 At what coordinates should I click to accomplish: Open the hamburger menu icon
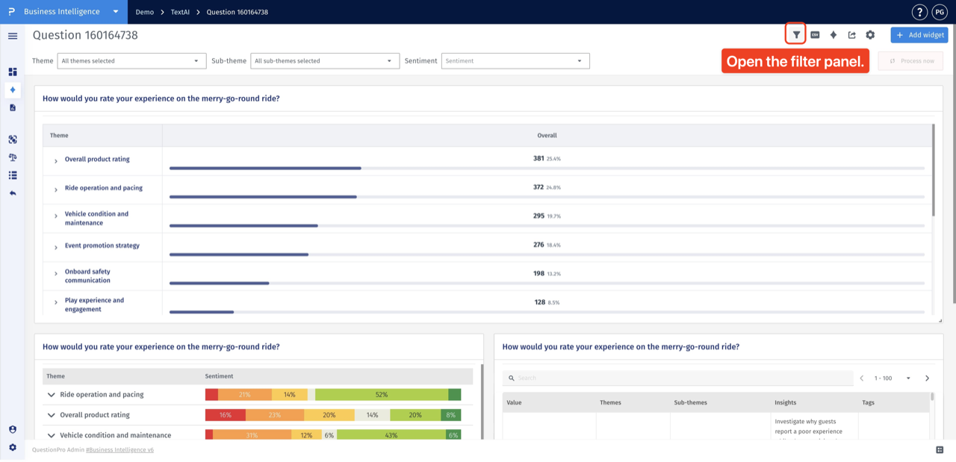(x=13, y=36)
